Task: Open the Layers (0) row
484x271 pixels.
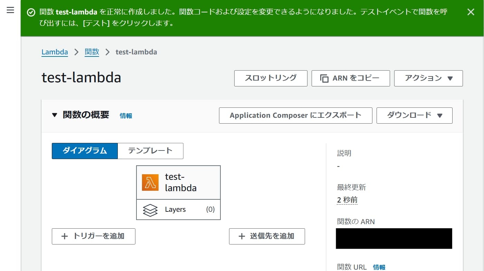Action: coord(178,209)
